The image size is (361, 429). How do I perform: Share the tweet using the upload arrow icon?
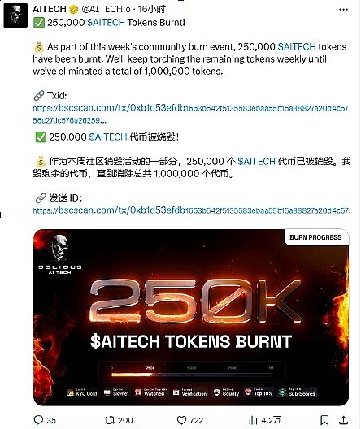343,420
